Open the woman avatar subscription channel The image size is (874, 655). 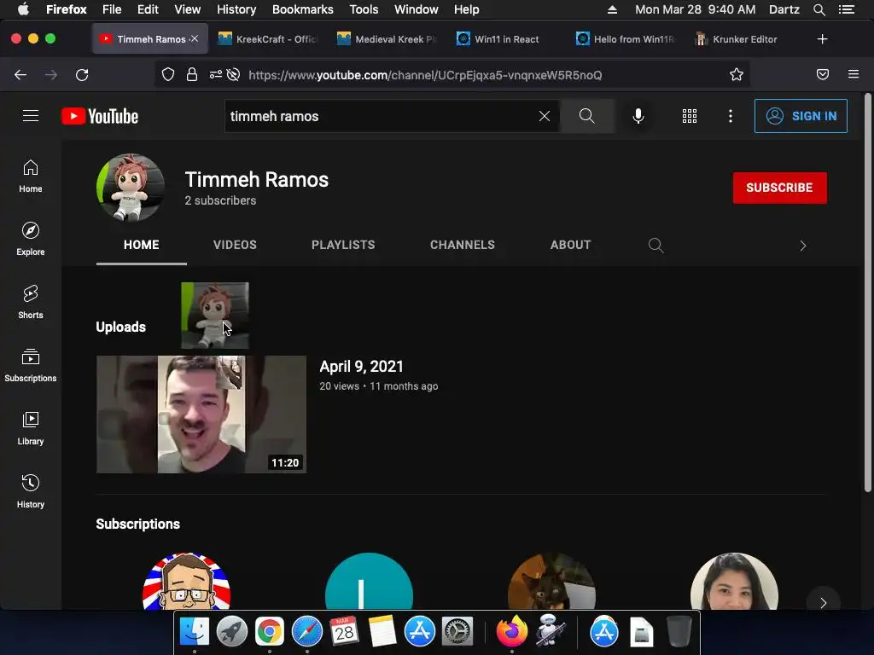coord(734,581)
